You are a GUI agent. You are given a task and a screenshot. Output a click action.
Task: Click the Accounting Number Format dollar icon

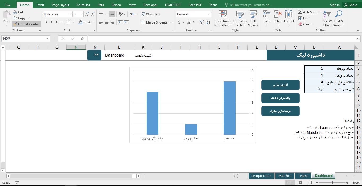(x=179, y=22)
